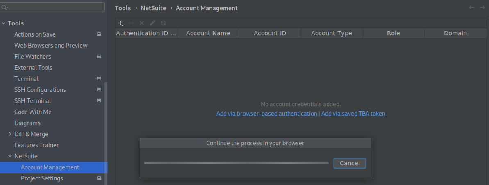Viewport: 489px width, 185px height.
Task: Click the settings tree scrollbar
Action: click(x=106, y=134)
